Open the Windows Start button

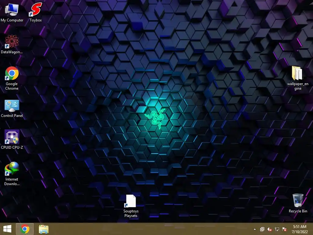coord(7,229)
